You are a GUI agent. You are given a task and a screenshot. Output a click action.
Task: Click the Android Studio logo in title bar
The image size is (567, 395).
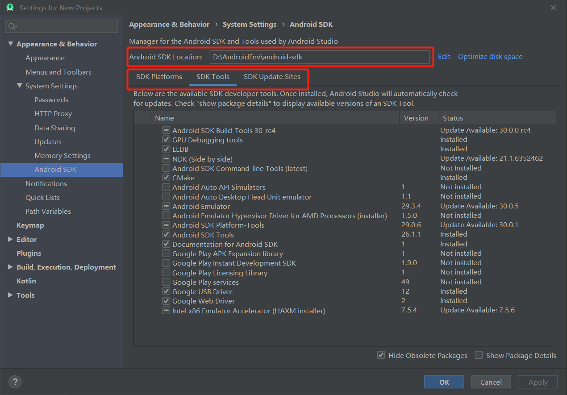pos(10,8)
